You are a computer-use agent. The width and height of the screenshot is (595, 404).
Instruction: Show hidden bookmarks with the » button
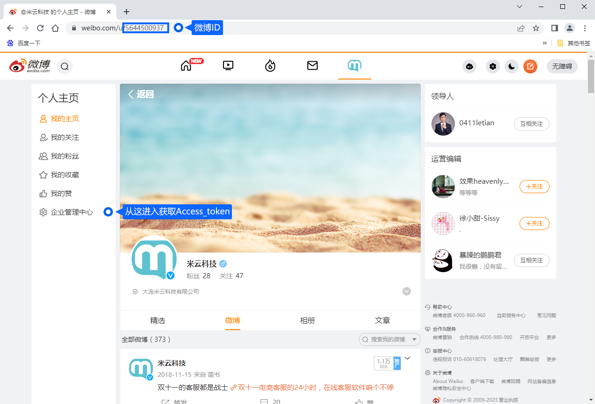[x=545, y=43]
